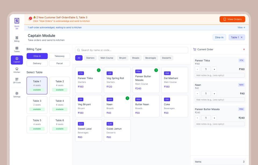Filter menu by Starters
This screenshot has width=258, height=165.
90,58
